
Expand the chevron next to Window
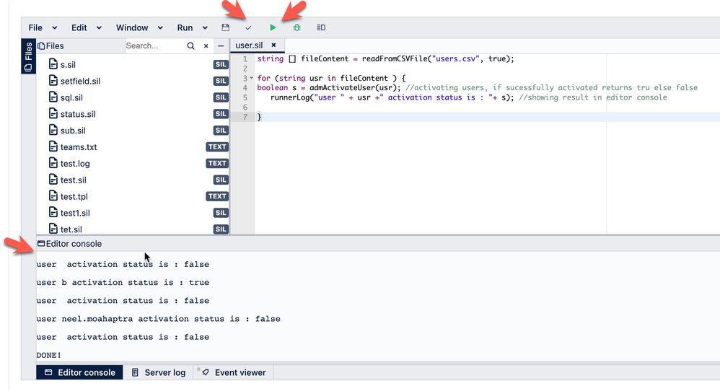point(160,28)
